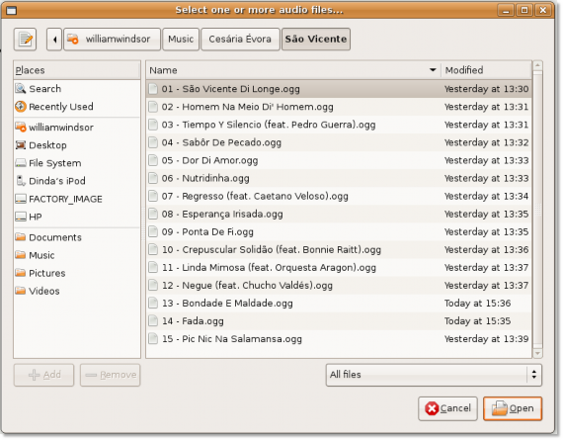The image size is (563, 440).
Task: Select the Desktop label in Places
Action: pos(47,145)
